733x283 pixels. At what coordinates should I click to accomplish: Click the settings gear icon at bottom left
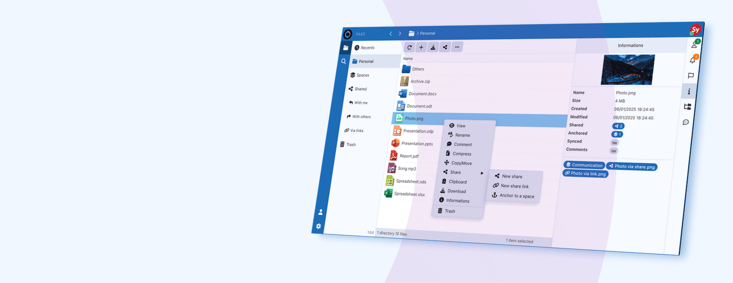pyautogui.click(x=318, y=226)
